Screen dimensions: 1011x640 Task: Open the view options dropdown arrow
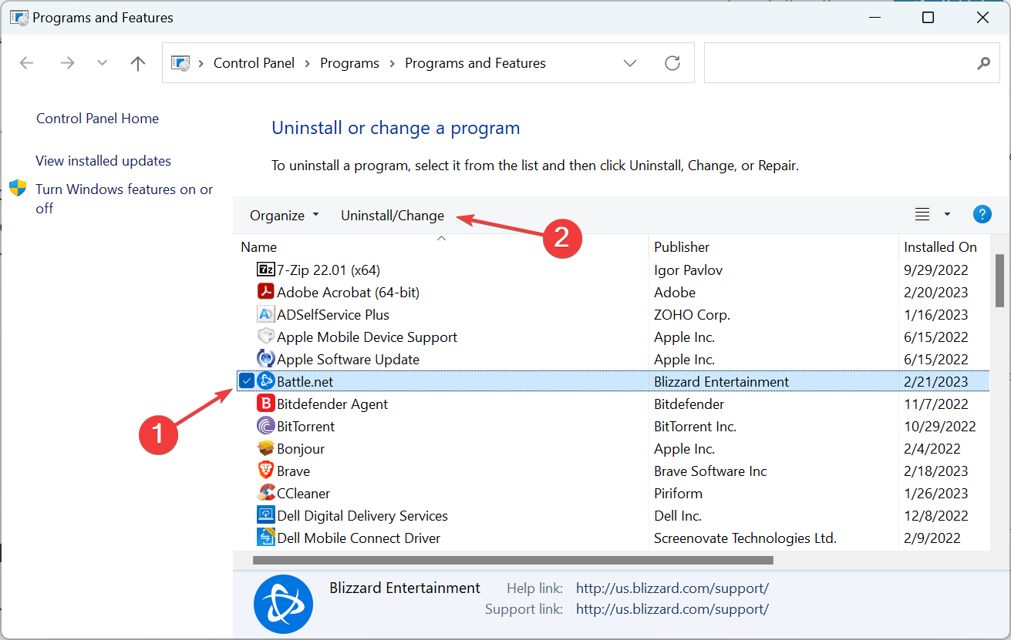coord(947,215)
